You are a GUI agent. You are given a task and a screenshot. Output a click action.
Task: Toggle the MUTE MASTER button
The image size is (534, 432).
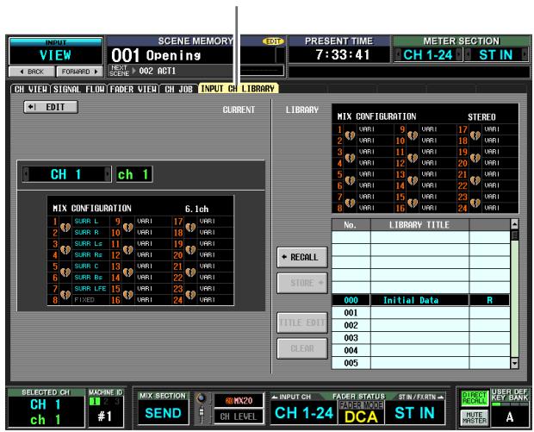click(x=474, y=417)
